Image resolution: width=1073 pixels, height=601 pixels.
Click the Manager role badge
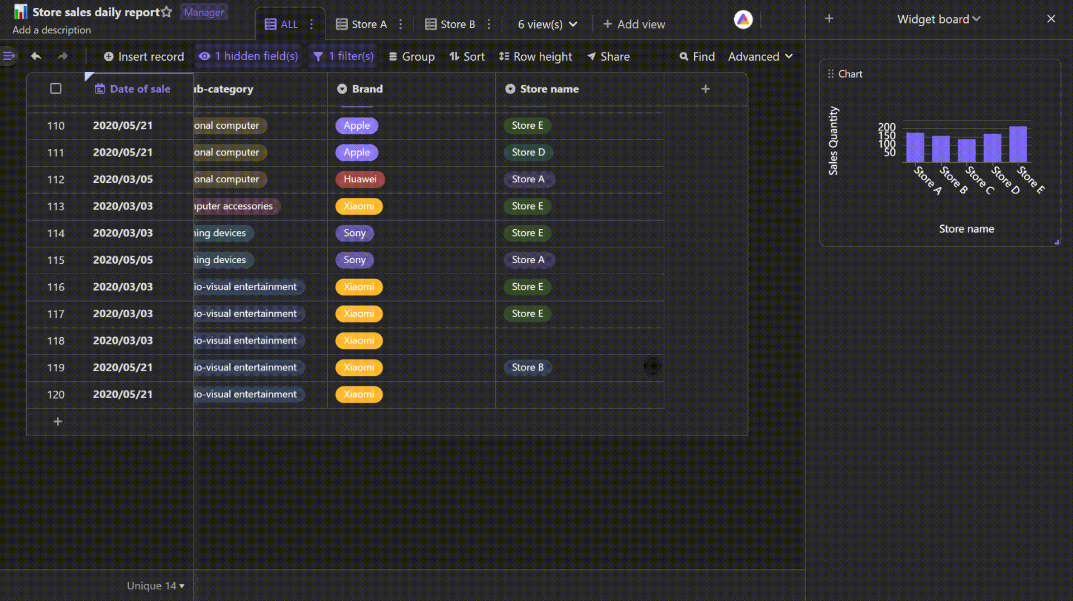click(x=204, y=12)
